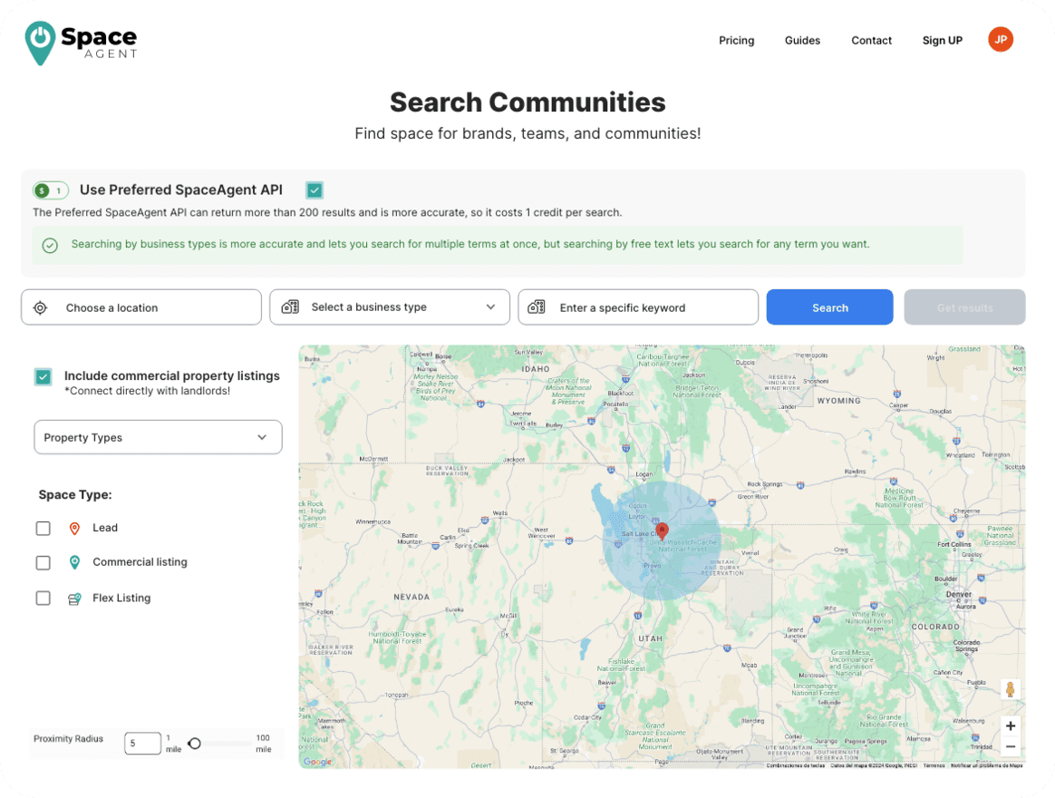Enable the Flex Listing checkbox

43,598
